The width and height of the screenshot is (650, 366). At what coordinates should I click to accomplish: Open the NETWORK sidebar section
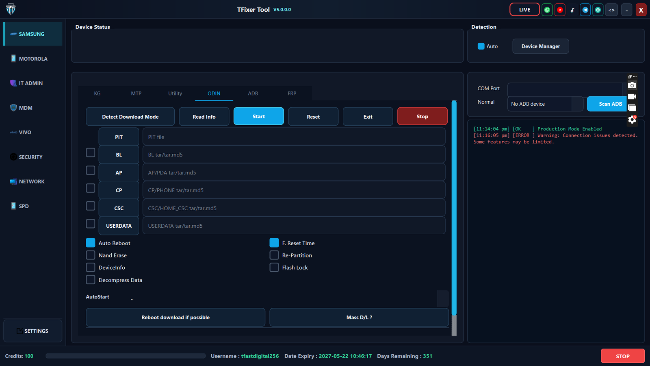(x=33, y=181)
